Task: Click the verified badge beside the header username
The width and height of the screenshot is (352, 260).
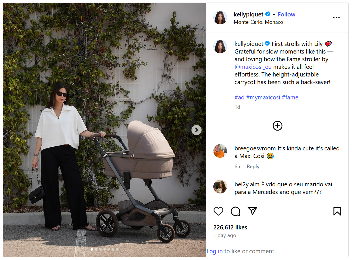Action: 268,14
